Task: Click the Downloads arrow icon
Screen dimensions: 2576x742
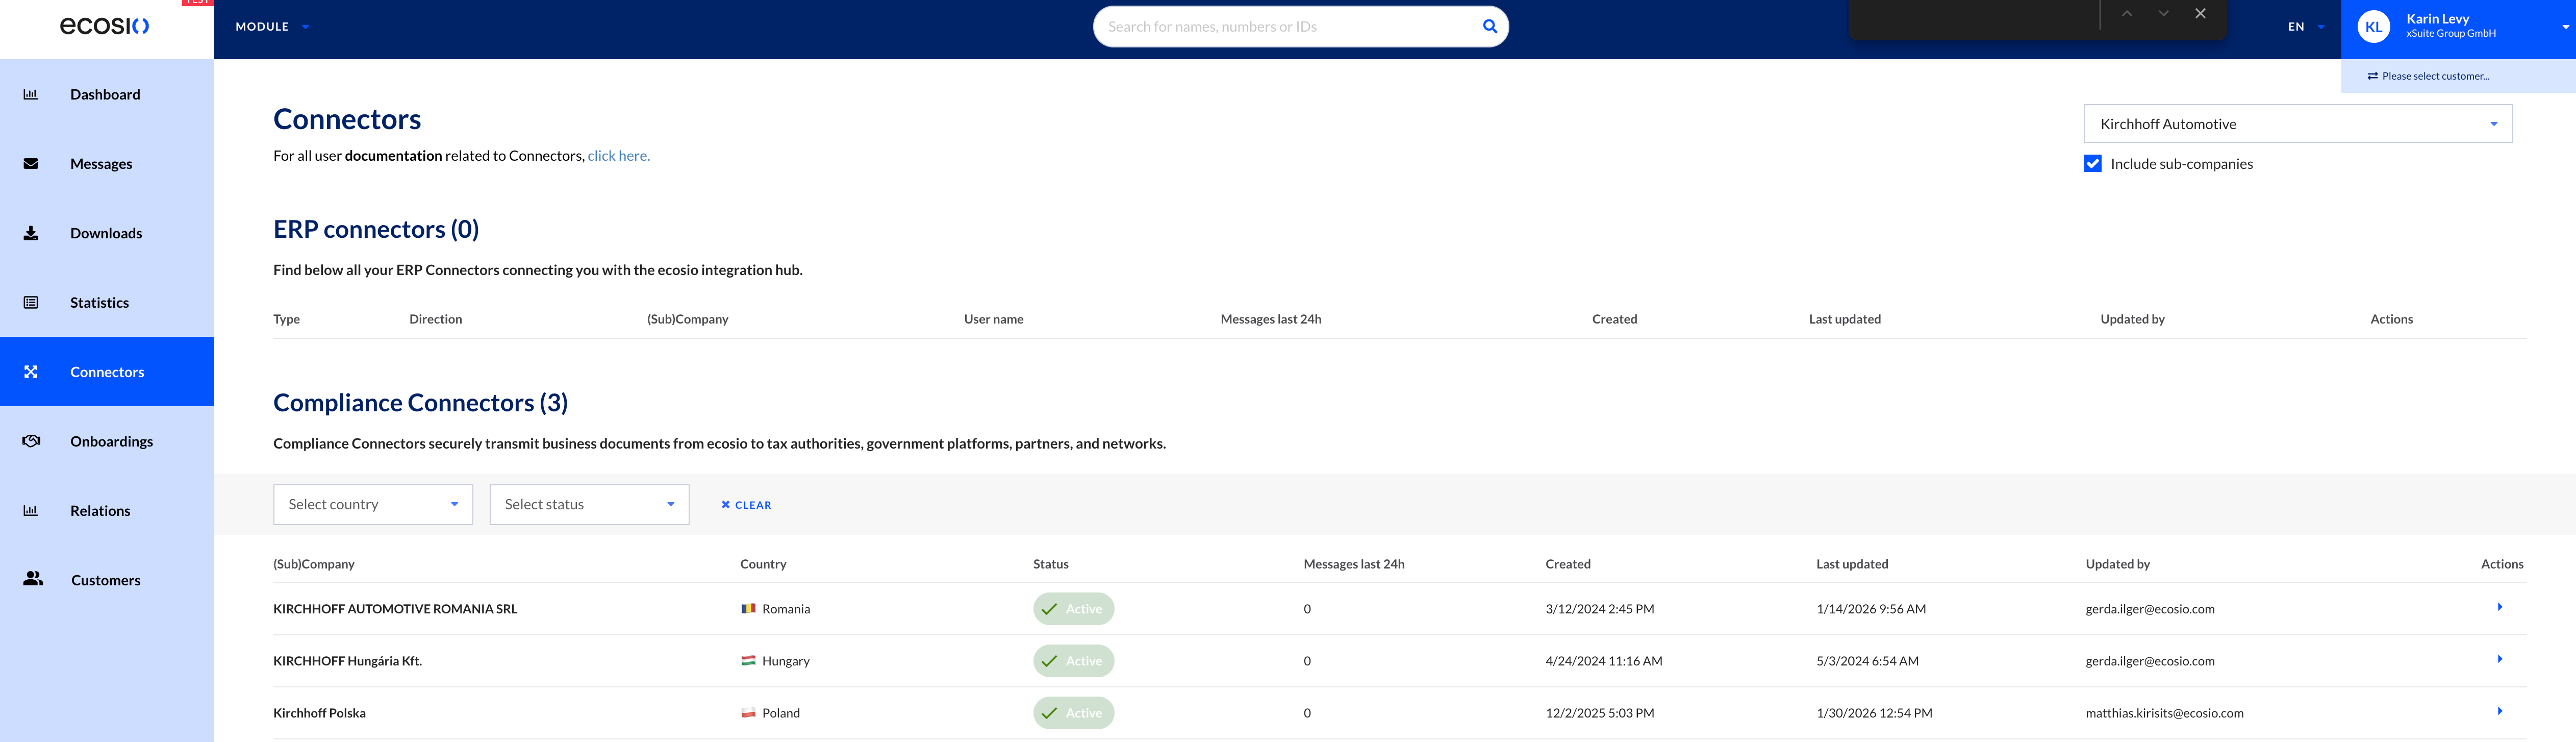Action: tap(31, 233)
